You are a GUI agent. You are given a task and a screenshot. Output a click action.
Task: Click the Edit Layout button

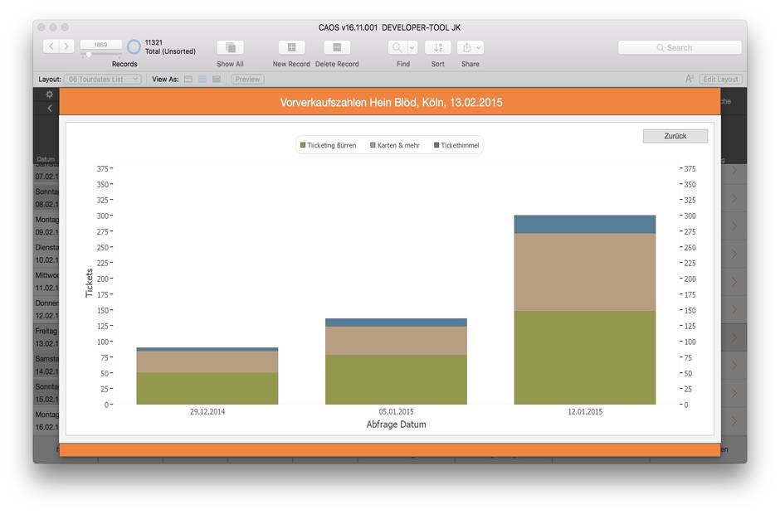(x=720, y=79)
